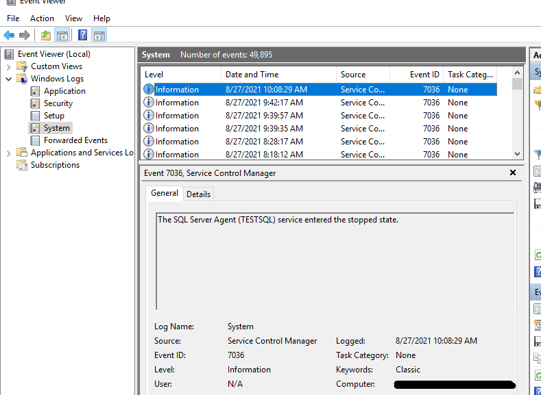Image resolution: width=541 pixels, height=395 pixels.
Task: Open the File menu
Action: point(13,18)
